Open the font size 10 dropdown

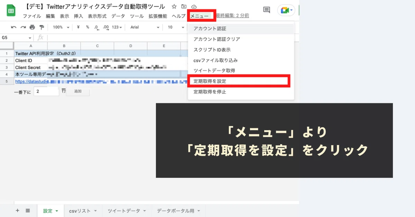coord(176,27)
